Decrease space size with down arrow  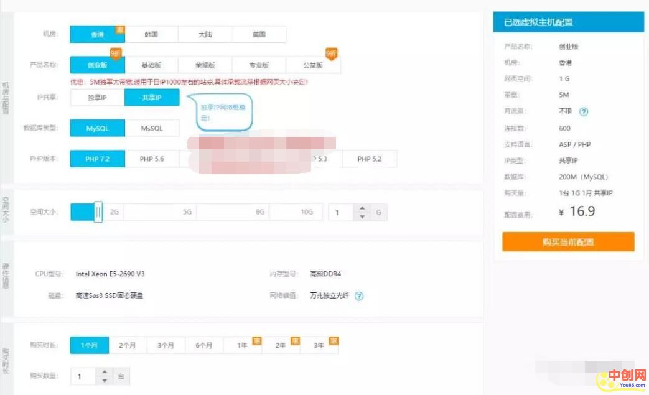coord(362,217)
